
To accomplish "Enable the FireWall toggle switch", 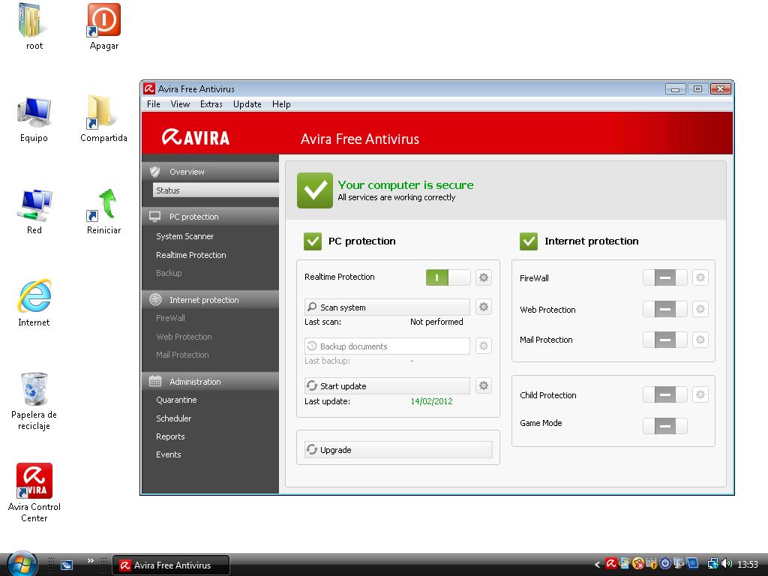I will (664, 277).
